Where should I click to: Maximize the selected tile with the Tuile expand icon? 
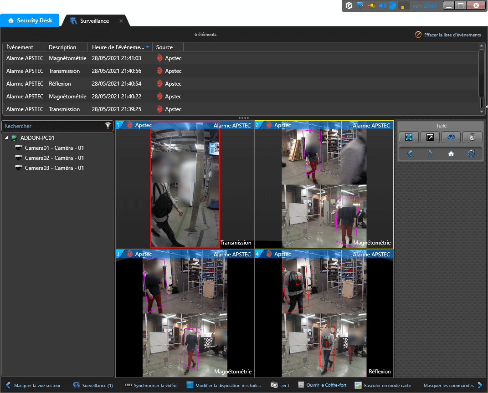pos(408,137)
